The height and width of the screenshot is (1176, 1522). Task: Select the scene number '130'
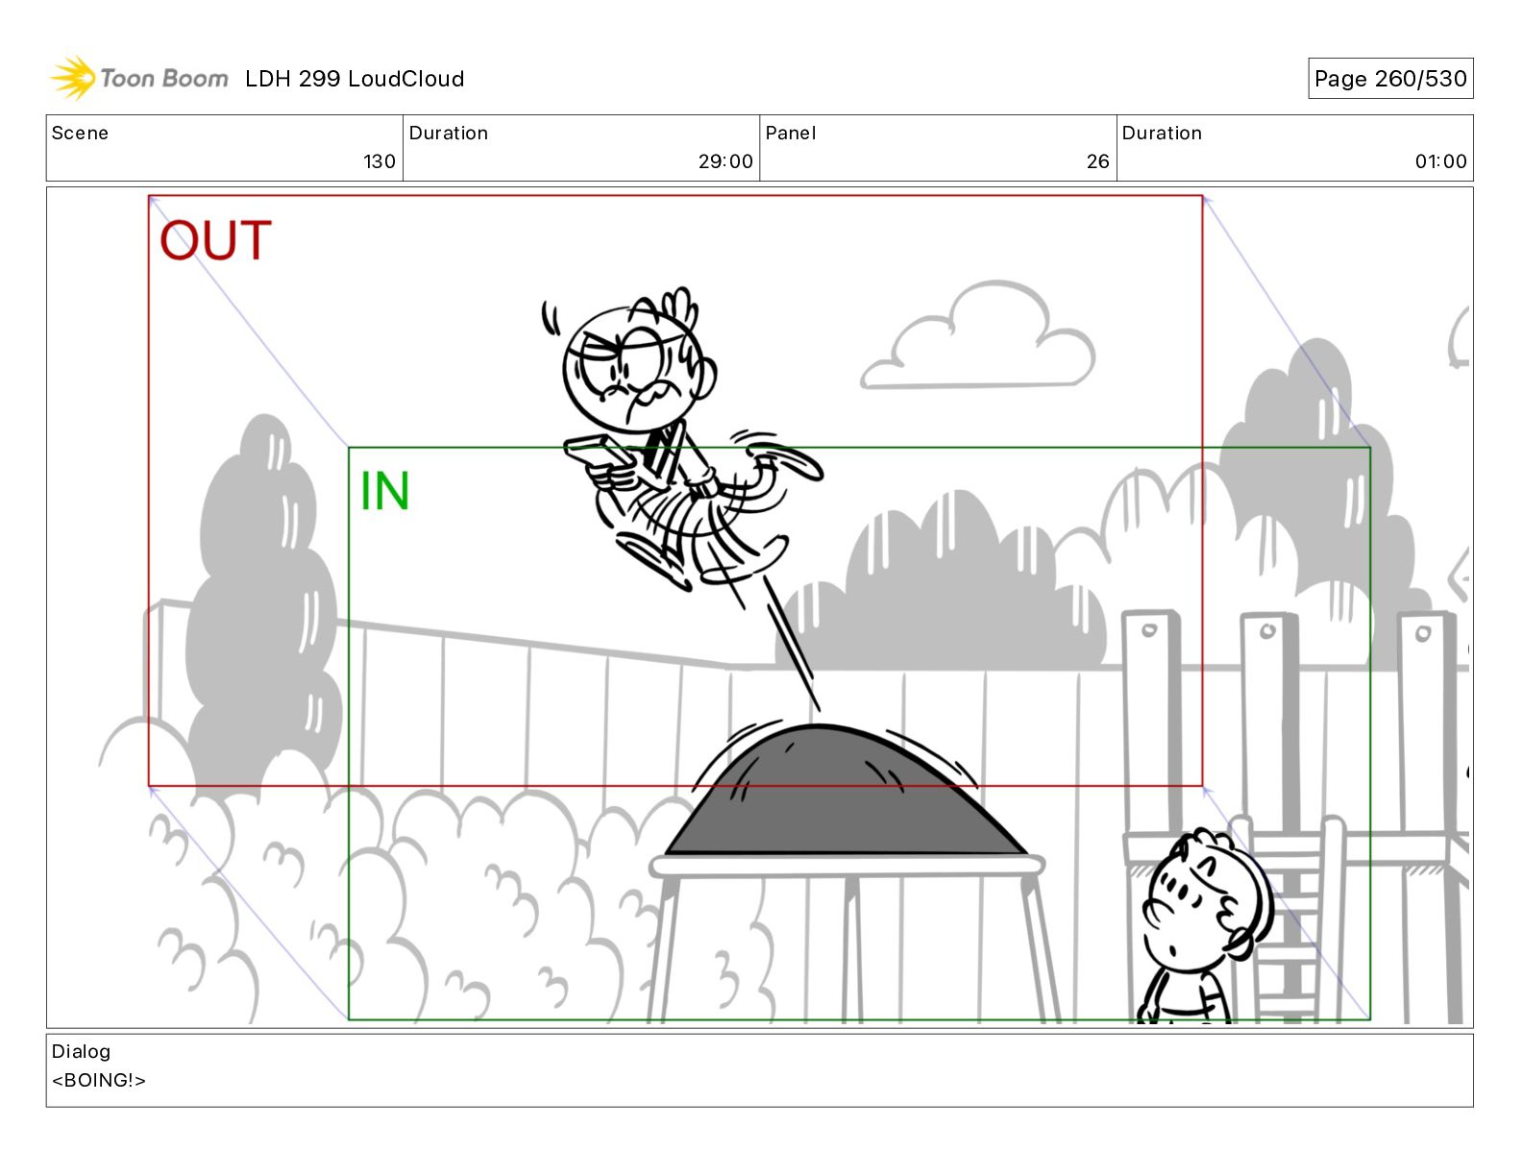click(x=380, y=161)
